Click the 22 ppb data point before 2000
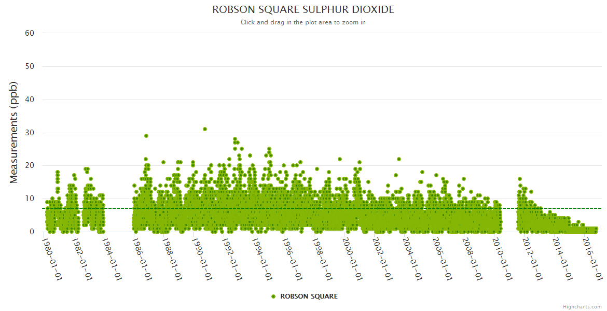The height and width of the screenshot is (311, 607). (340, 159)
